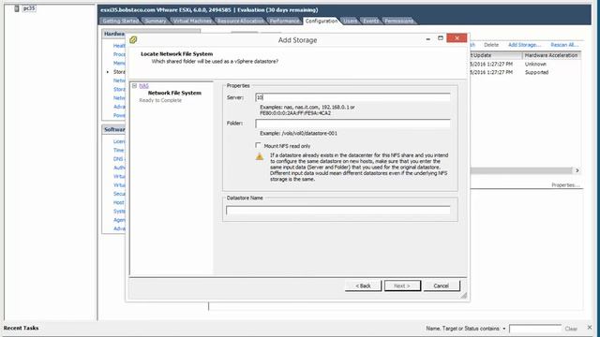The image size is (600, 337).
Task: Click the NAS link in wizard steps
Action: click(x=143, y=86)
